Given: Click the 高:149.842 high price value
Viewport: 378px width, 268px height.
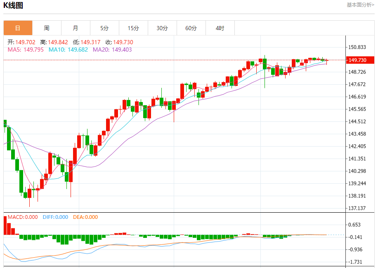Looking at the screenshot, I should (x=54, y=42).
